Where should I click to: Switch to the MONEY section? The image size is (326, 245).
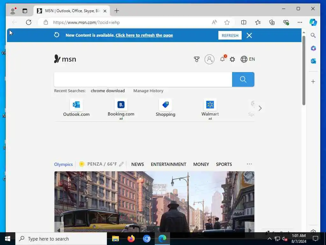click(201, 164)
